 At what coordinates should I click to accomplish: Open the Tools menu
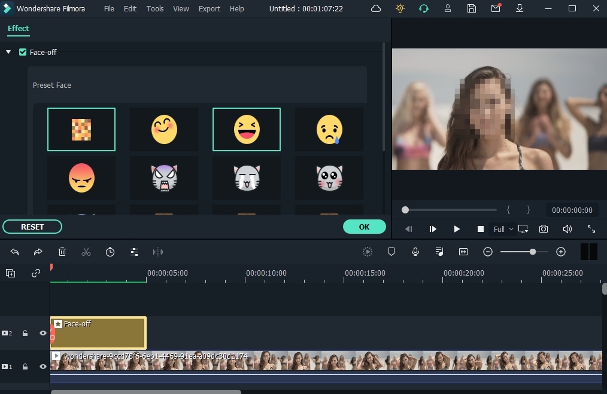tap(155, 8)
